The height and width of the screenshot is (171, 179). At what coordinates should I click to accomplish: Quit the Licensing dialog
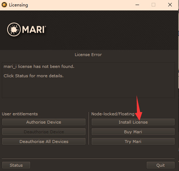pos(161,165)
